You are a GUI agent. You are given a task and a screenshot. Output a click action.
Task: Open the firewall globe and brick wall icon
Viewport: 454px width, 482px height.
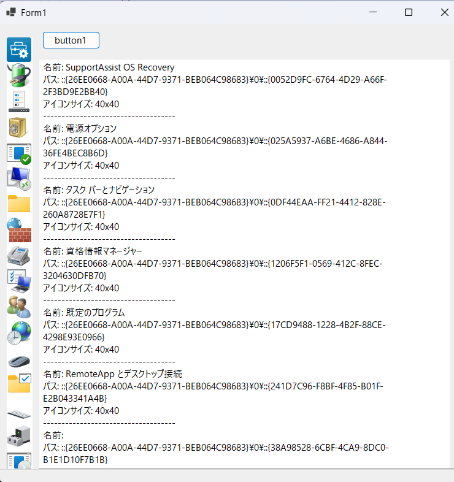click(x=19, y=230)
